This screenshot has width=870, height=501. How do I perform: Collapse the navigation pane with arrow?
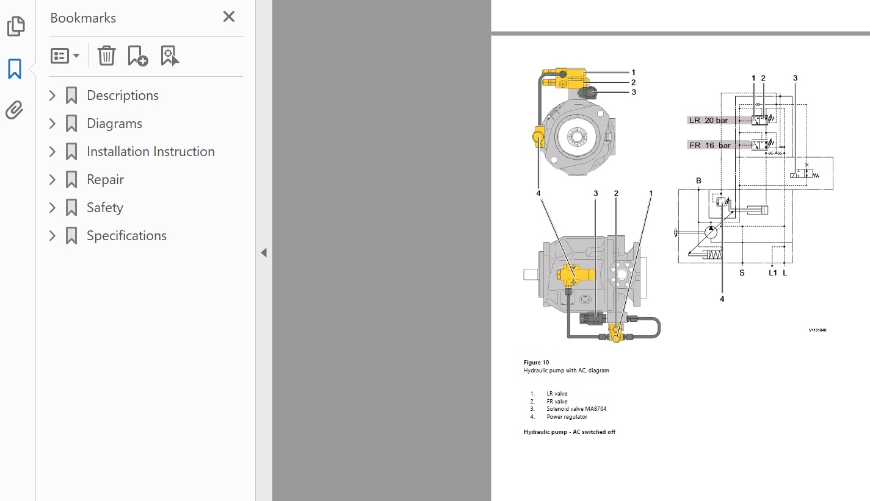(x=264, y=252)
